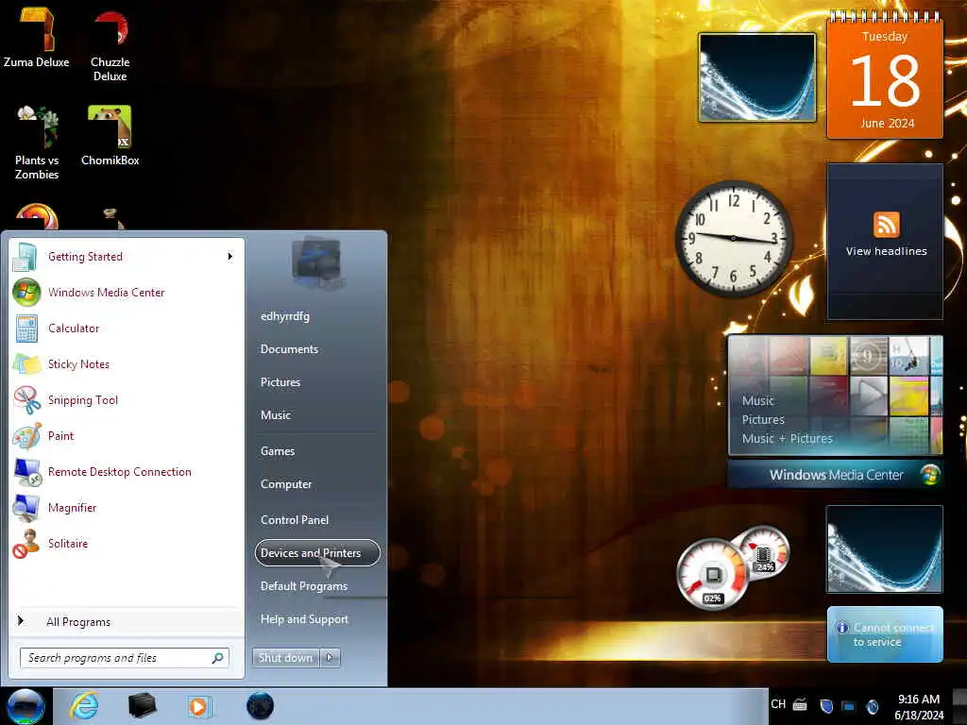Open the Shut down options arrow
The image size is (967, 725).
click(x=330, y=657)
